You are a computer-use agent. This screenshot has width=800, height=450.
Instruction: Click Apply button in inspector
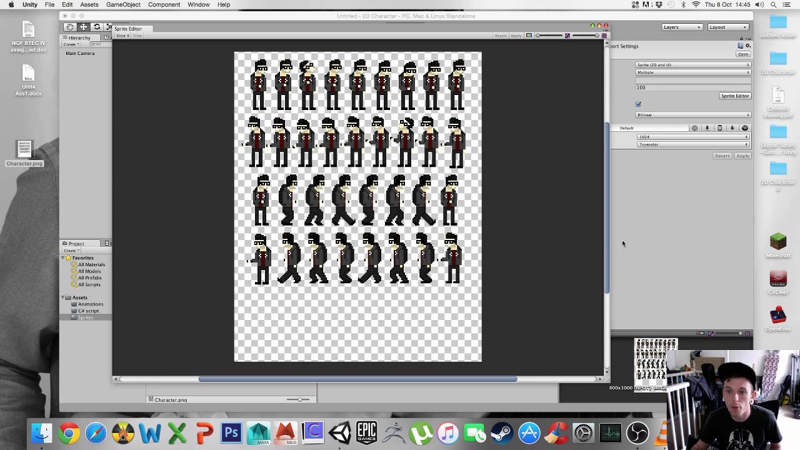pos(742,156)
